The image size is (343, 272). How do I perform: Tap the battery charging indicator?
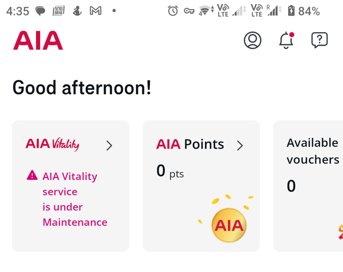point(291,11)
